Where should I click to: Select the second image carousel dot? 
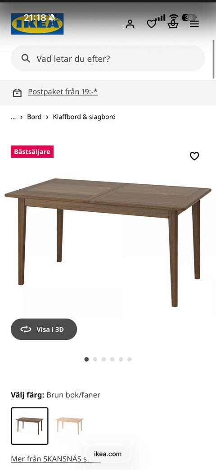95,360
